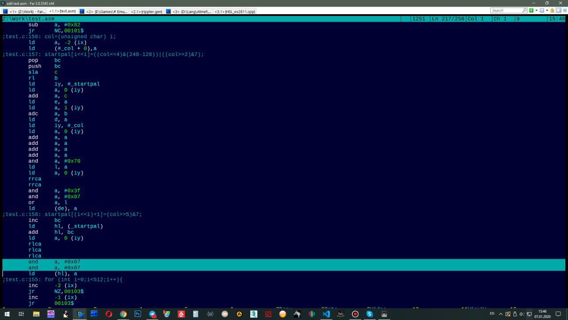
Task: Open the taskbar icon showing number 3
Action: point(253,314)
